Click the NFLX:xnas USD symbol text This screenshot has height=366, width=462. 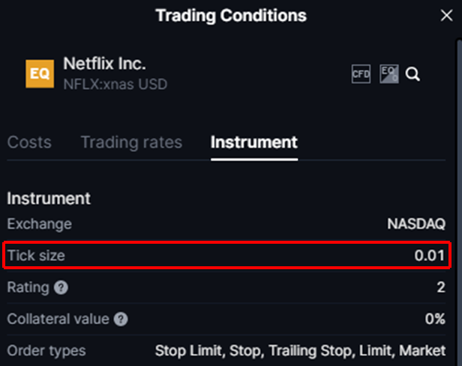pos(115,84)
